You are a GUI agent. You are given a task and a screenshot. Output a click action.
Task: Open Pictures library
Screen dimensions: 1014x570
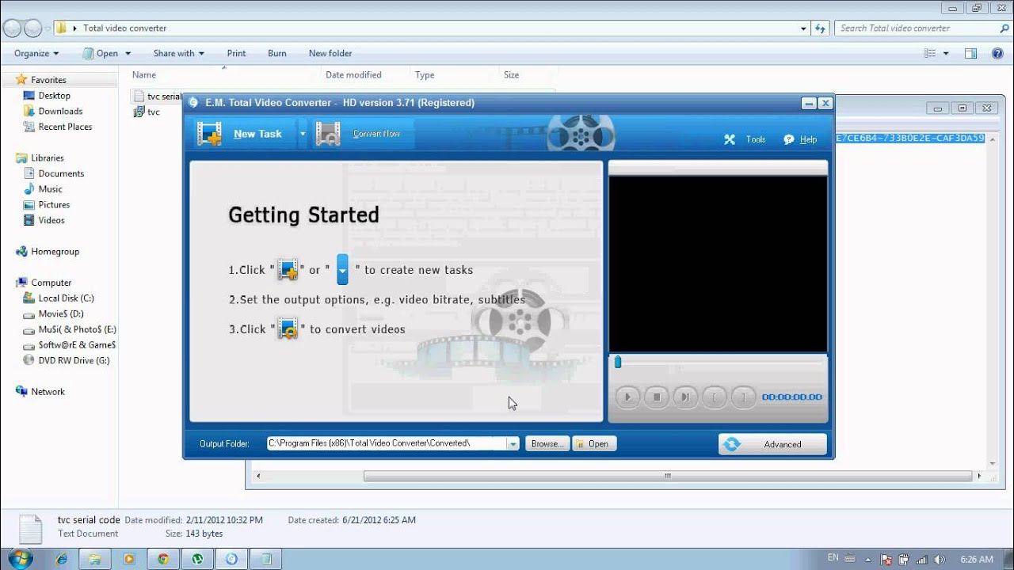(x=54, y=204)
